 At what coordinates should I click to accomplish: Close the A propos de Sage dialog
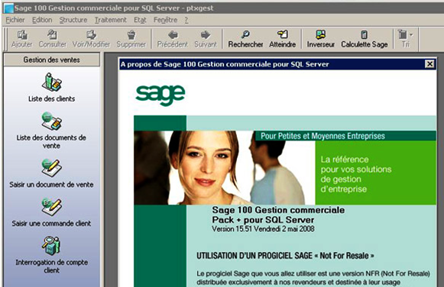click(429, 64)
